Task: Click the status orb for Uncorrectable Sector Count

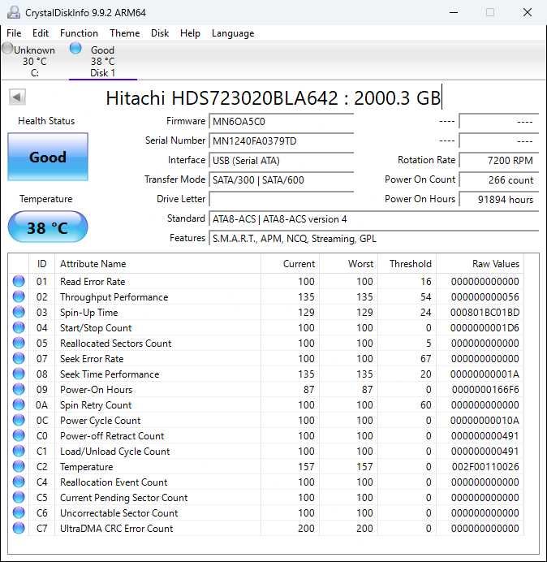Action: tap(19, 512)
